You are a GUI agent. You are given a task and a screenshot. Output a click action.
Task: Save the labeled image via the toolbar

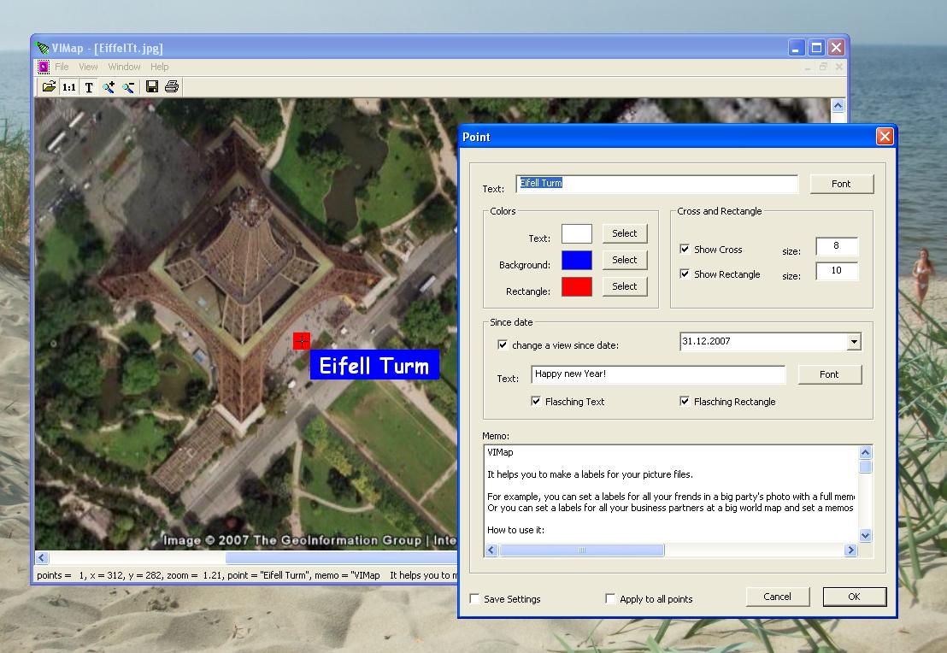[x=151, y=86]
